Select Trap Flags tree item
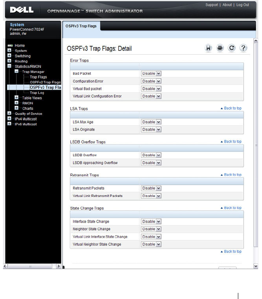The width and height of the screenshot is (262, 299). click(x=38, y=77)
